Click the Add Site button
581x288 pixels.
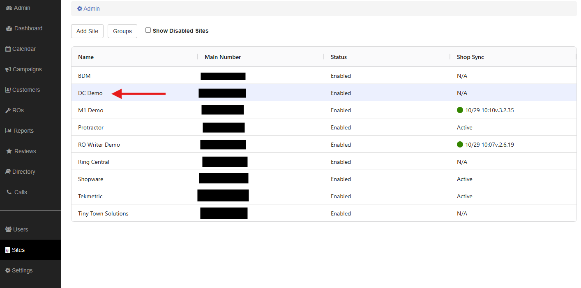coord(87,31)
